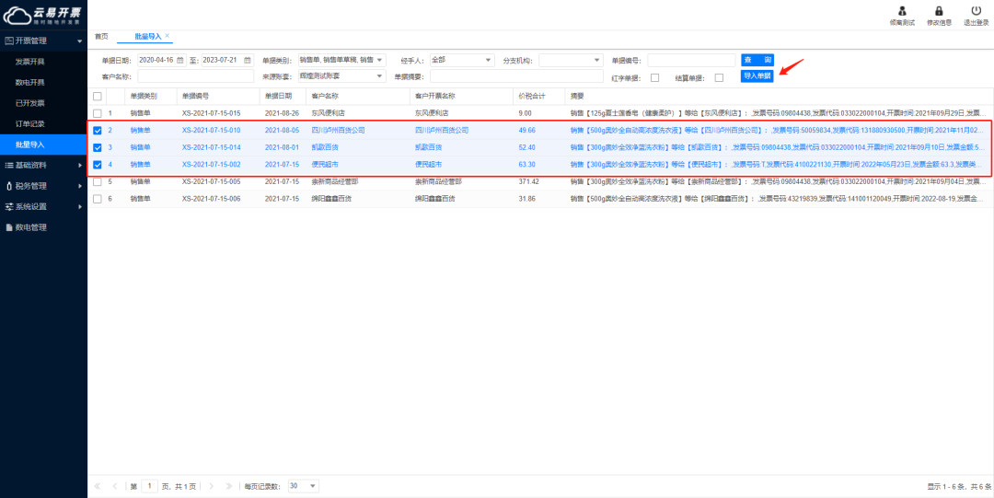Open the 经手人 dropdown
The image size is (994, 498).
point(462,60)
